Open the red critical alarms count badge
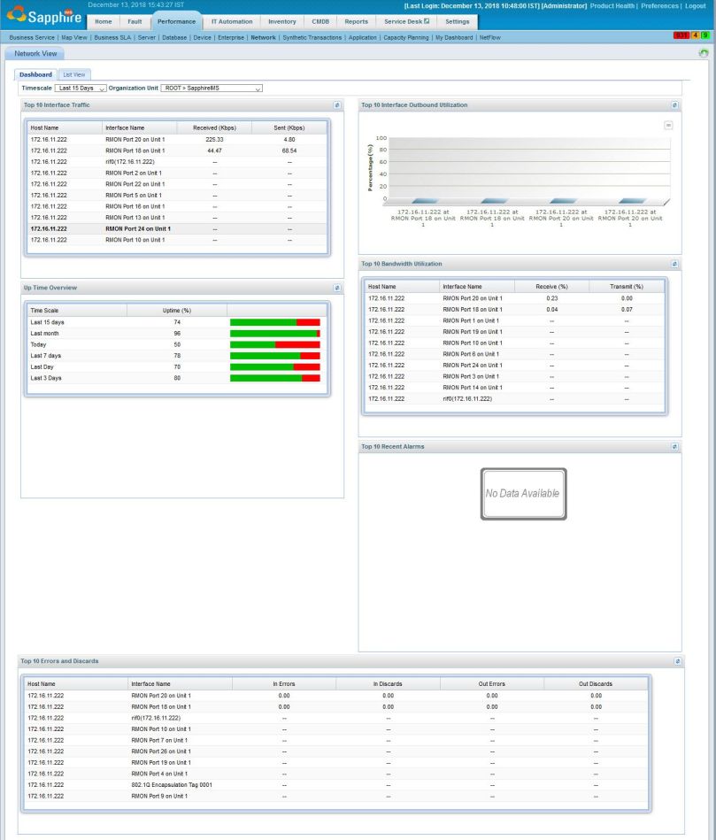The image size is (716, 840). point(681,35)
